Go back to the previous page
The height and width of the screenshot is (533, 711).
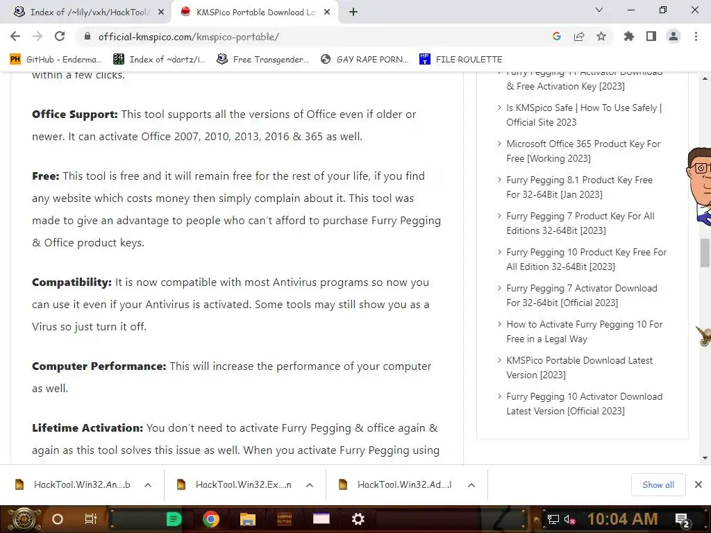coord(15,36)
